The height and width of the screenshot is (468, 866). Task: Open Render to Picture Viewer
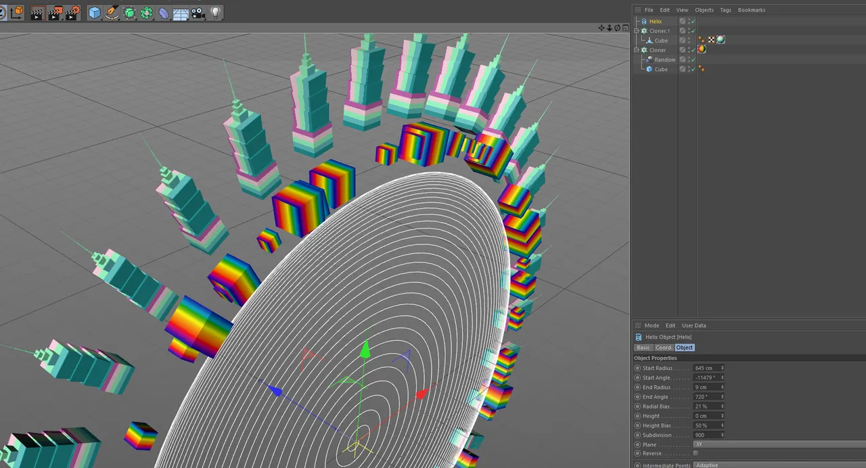click(x=55, y=12)
